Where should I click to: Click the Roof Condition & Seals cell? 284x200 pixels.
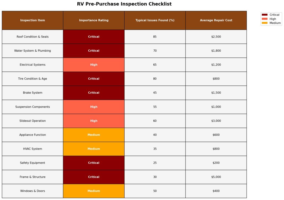(32, 37)
